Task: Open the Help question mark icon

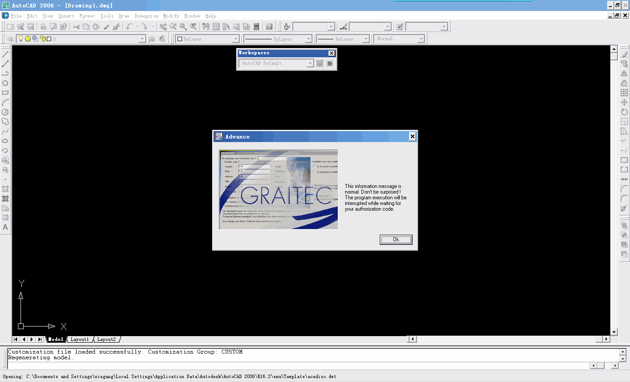Action: tap(269, 27)
